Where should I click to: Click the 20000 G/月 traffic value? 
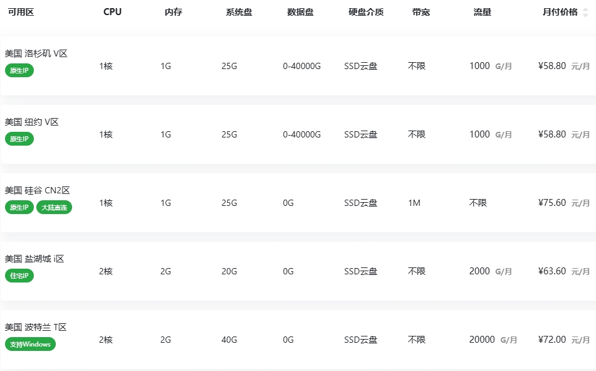pos(493,340)
